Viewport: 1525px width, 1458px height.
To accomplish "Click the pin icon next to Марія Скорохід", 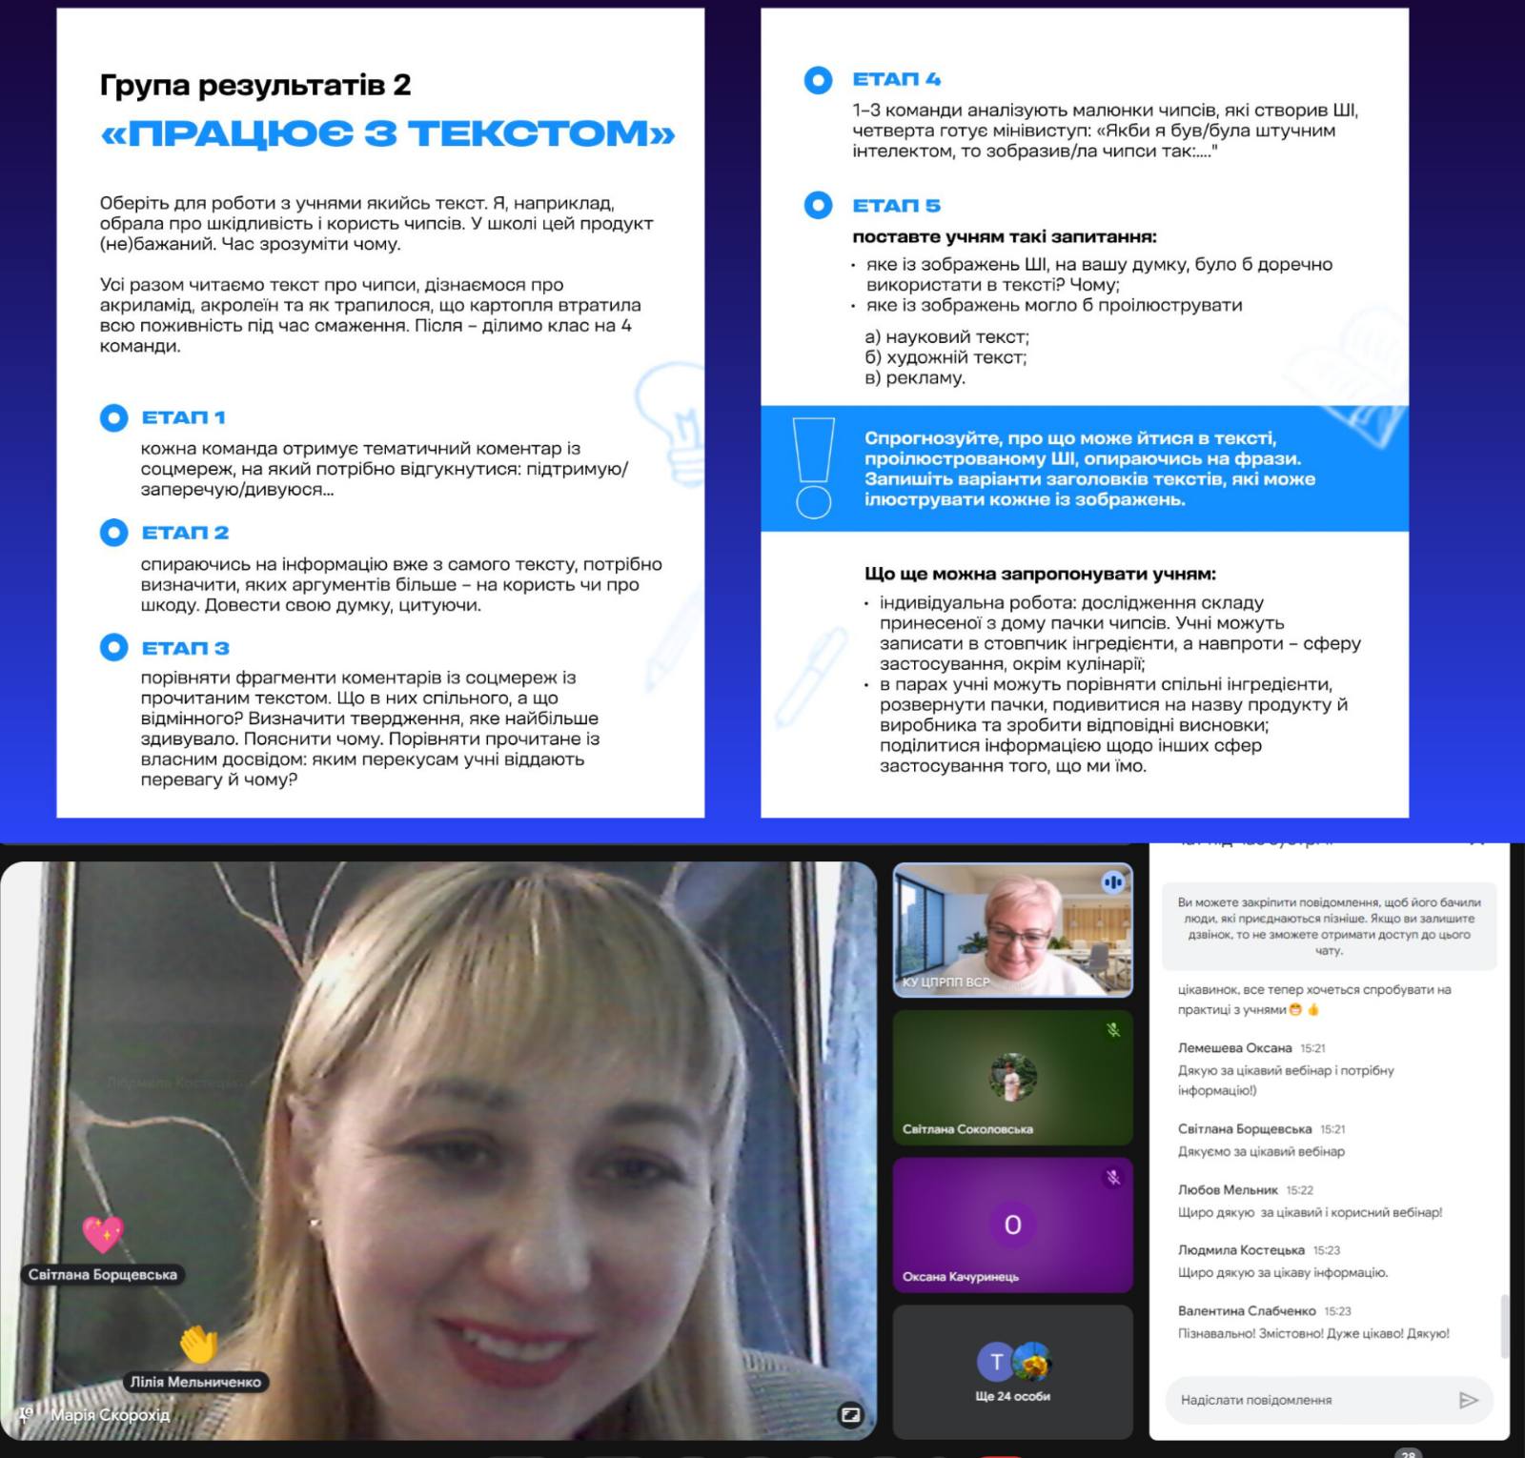I will point(26,1415).
